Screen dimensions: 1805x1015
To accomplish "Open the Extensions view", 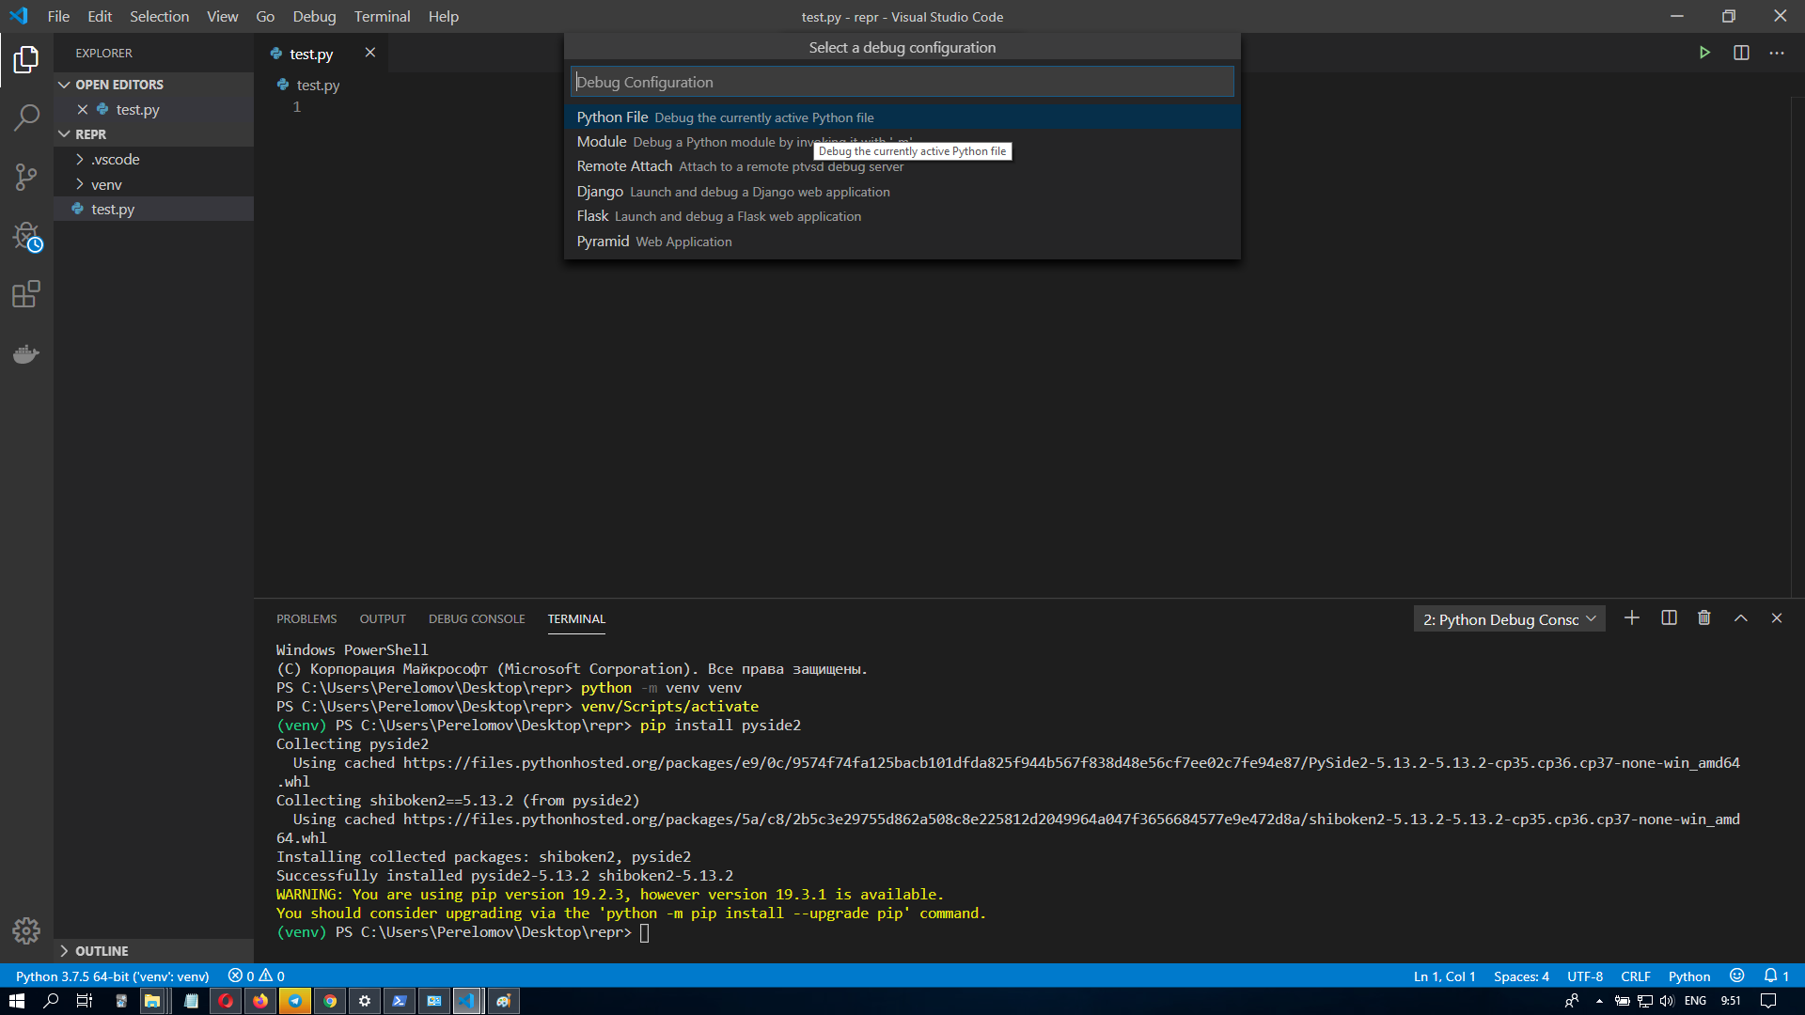I will (x=26, y=294).
